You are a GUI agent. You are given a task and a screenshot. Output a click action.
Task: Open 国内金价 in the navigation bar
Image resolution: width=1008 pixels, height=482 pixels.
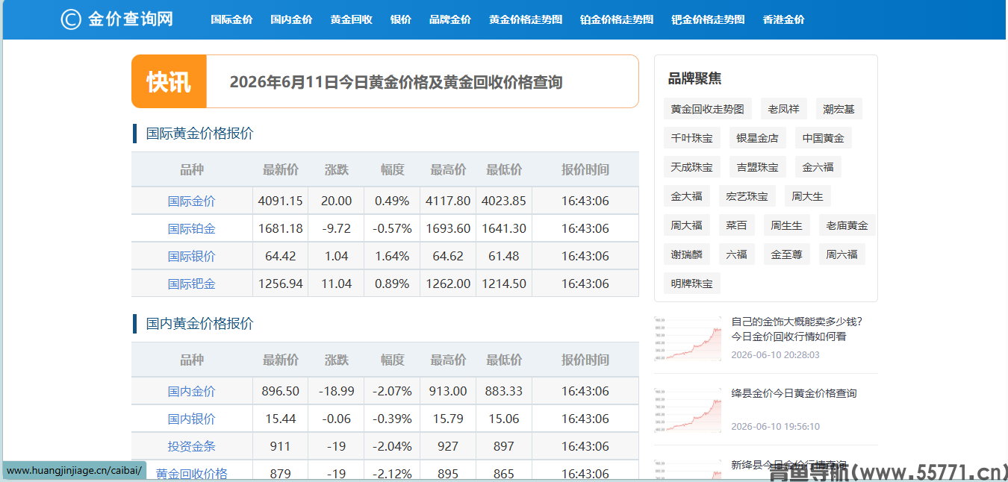tap(291, 19)
